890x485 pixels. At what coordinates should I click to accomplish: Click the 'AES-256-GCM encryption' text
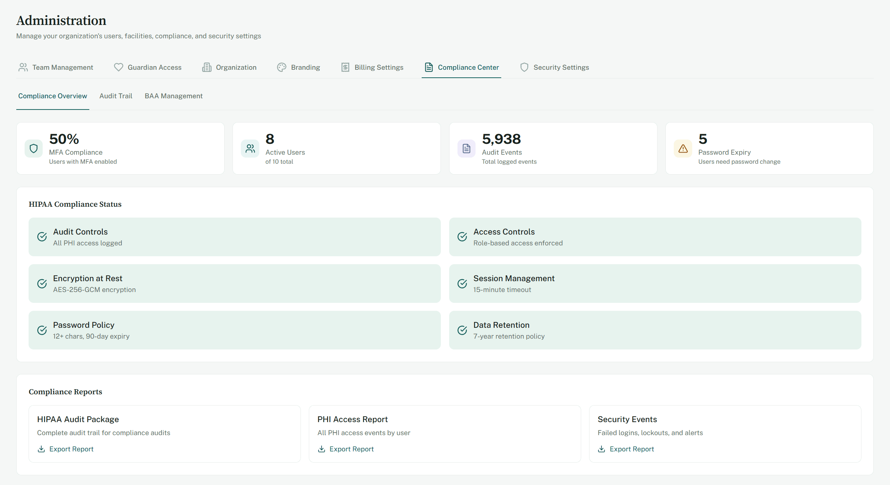94,289
